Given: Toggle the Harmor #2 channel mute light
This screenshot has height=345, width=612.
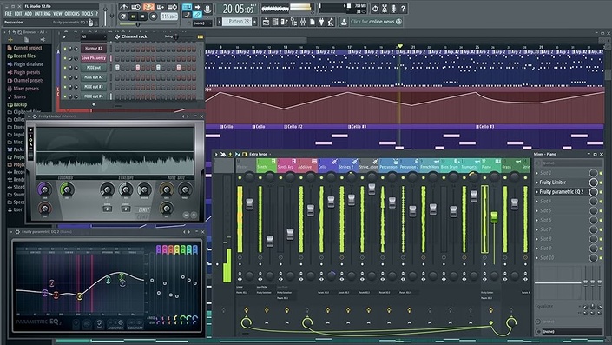Looking at the screenshot, I should tap(65, 49).
